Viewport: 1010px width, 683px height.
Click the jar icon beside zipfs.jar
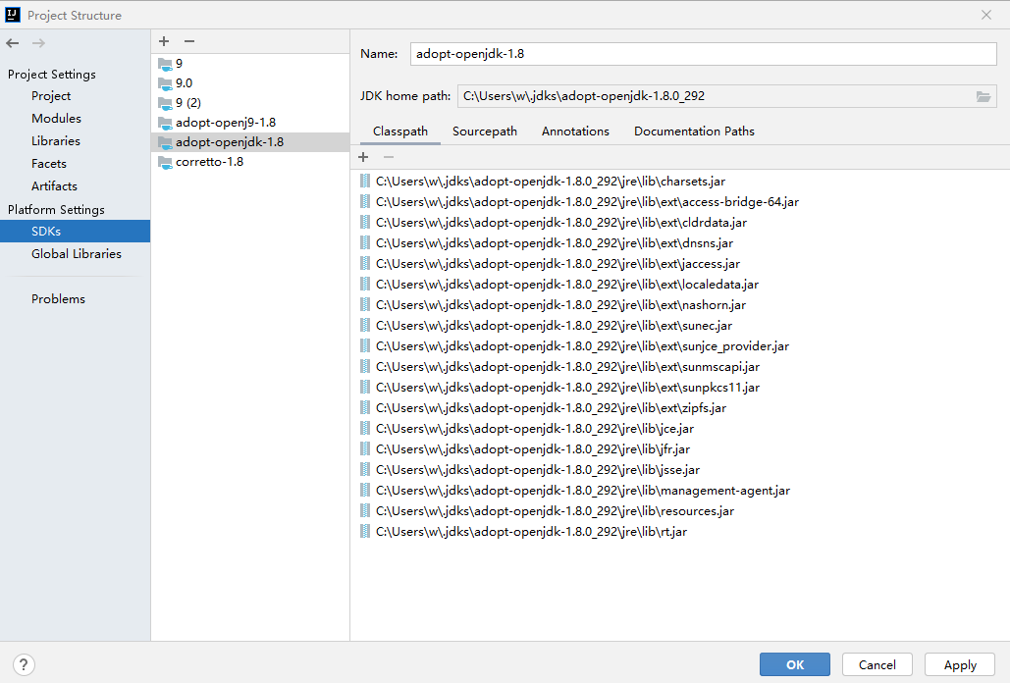[x=365, y=407]
